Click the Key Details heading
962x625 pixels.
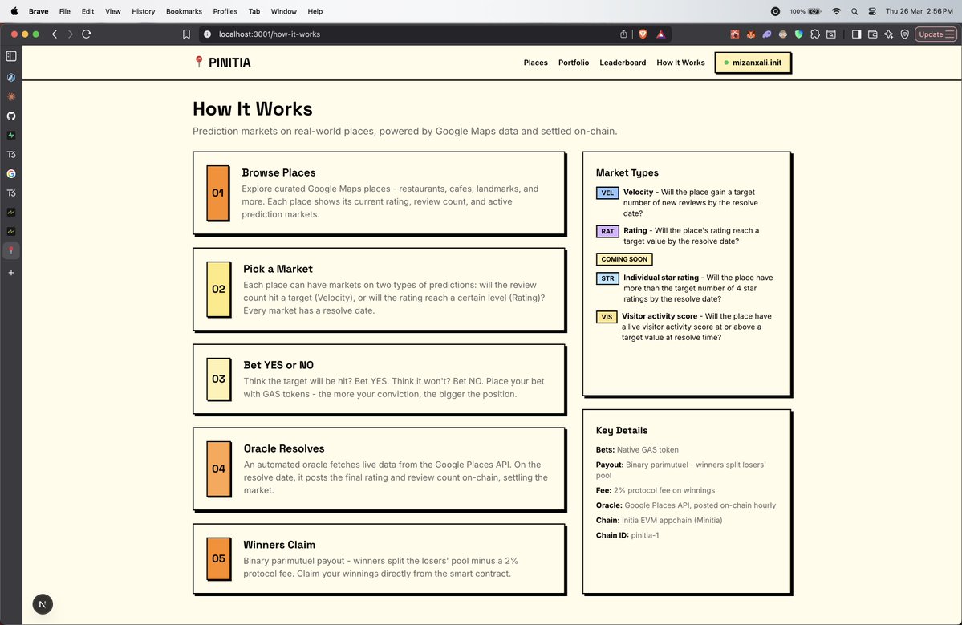tap(622, 431)
